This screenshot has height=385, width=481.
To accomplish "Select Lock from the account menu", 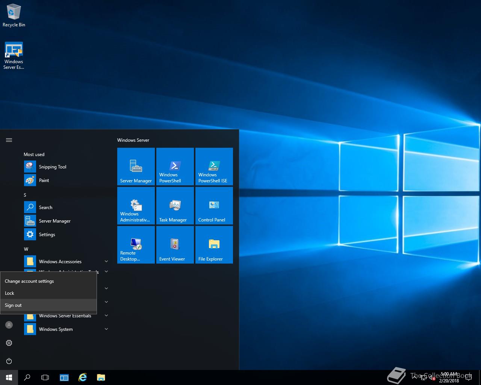I will pyautogui.click(x=48, y=293).
